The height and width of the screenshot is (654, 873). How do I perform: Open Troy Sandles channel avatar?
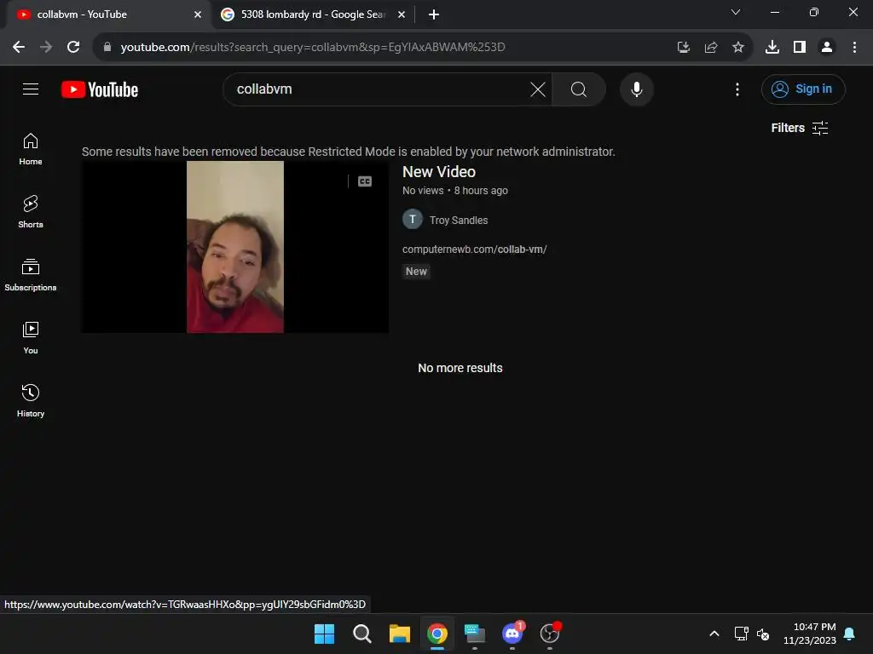point(413,219)
